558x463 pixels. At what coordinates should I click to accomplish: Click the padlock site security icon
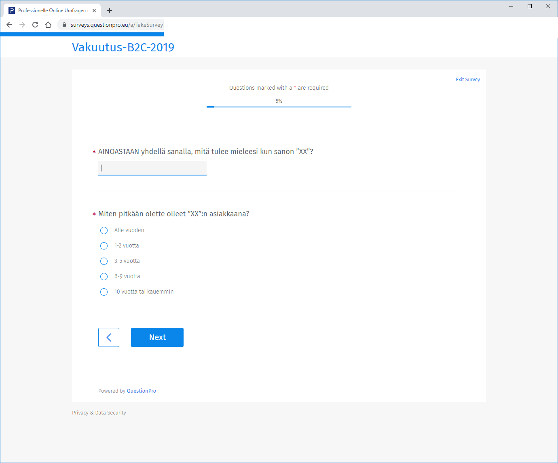64,25
